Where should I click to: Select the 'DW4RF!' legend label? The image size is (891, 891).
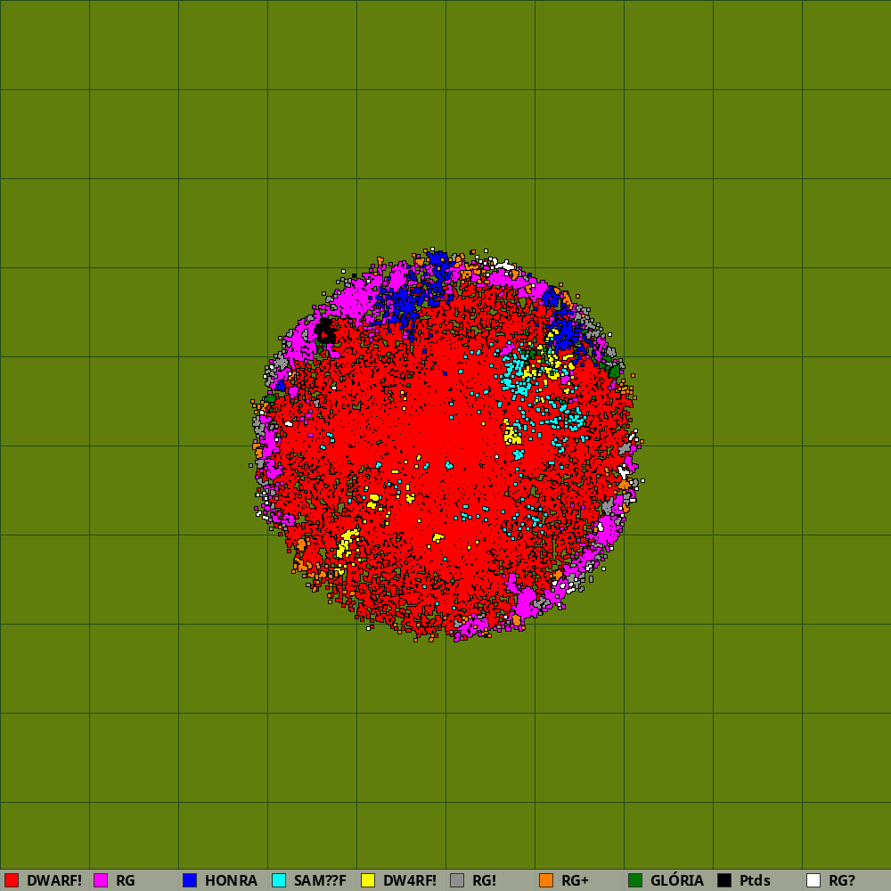pos(410,880)
